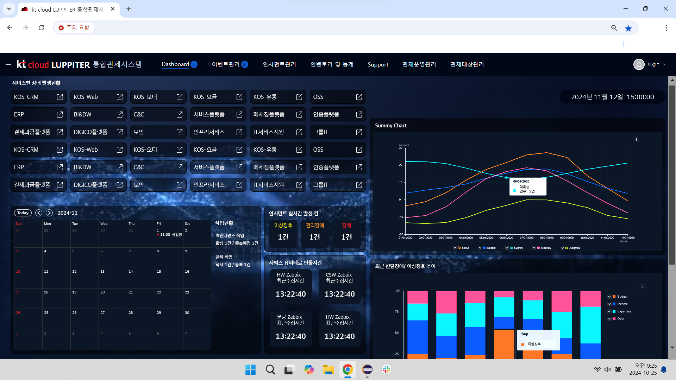Open external link icon on 그룹IT tile

(359, 132)
